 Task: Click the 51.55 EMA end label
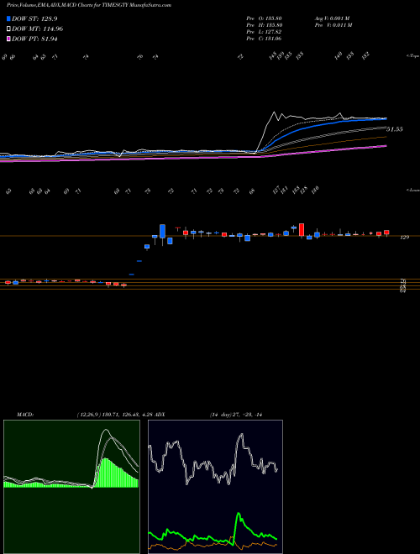(395, 129)
